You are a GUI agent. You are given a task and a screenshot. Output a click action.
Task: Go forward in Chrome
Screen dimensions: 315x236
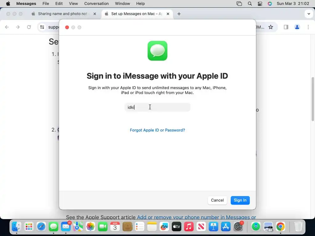pos(18,27)
